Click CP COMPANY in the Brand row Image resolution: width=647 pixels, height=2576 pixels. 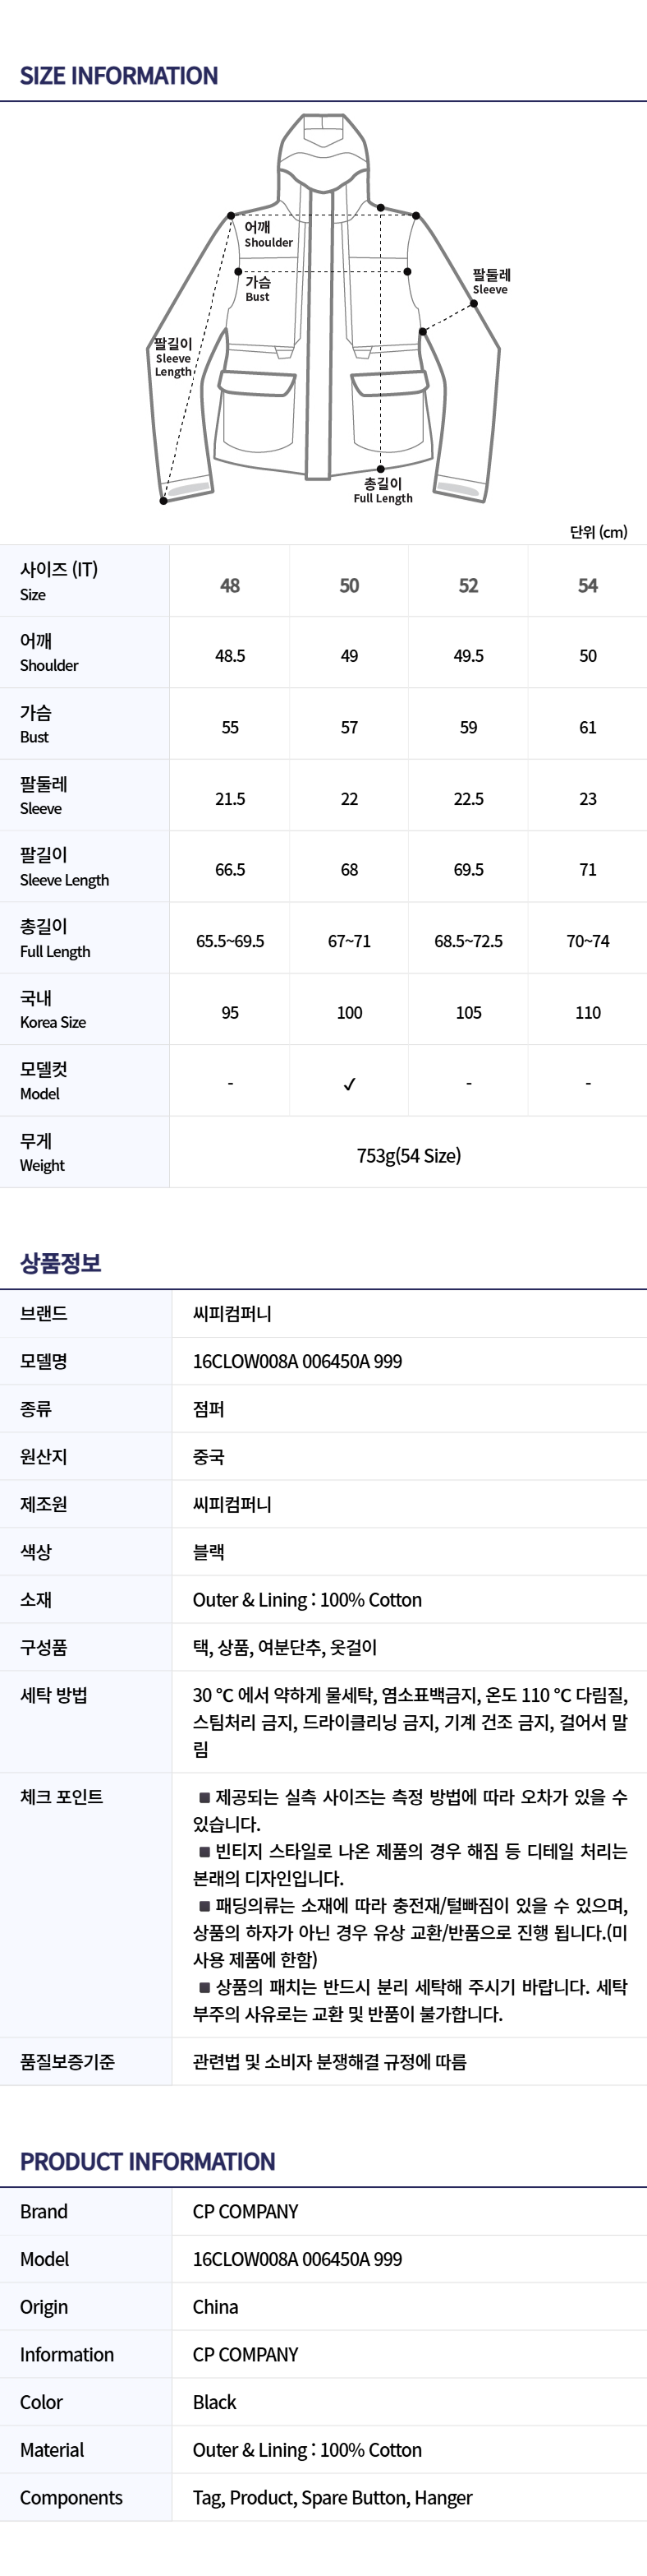pyautogui.click(x=245, y=2211)
